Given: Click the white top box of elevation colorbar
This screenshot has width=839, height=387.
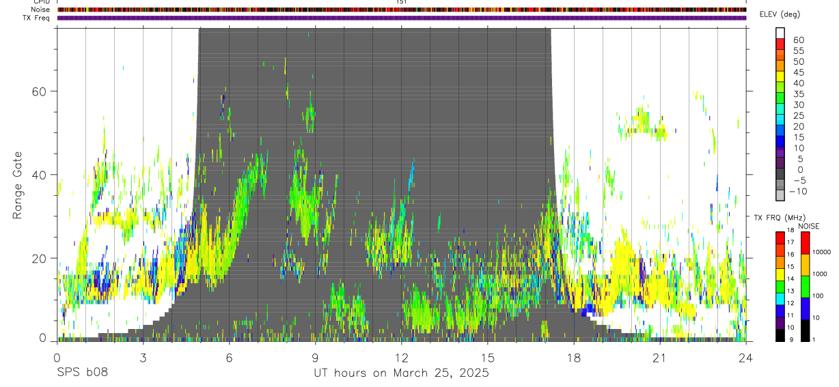Looking at the screenshot, I should pyautogui.click(x=780, y=32).
